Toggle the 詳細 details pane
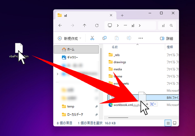The image size is (195, 136). coord(166,39)
